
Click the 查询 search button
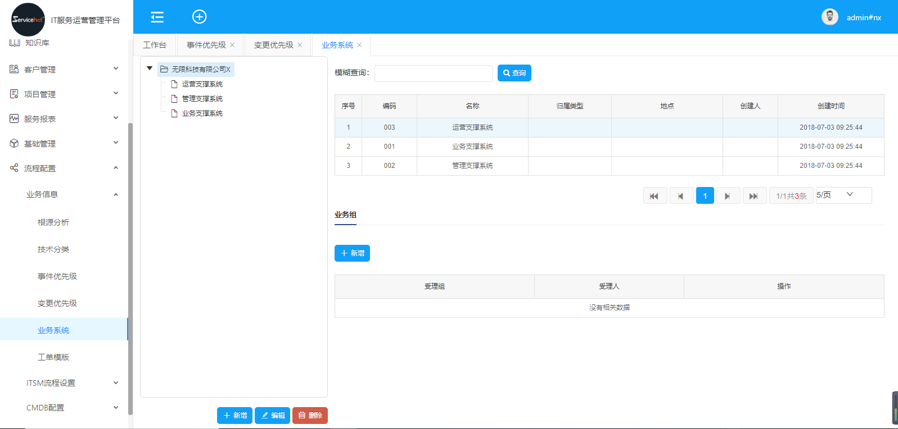pyautogui.click(x=514, y=73)
